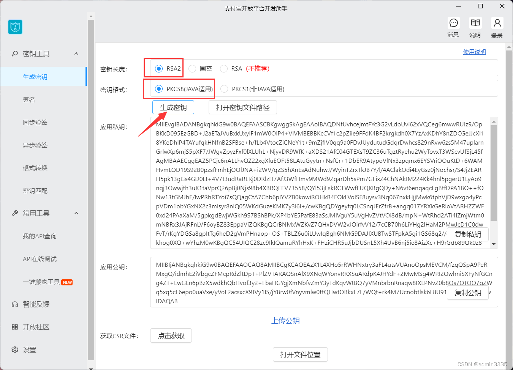Click the 上传公钥 link
The height and width of the screenshot is (370, 513).
pyautogui.click(x=285, y=321)
